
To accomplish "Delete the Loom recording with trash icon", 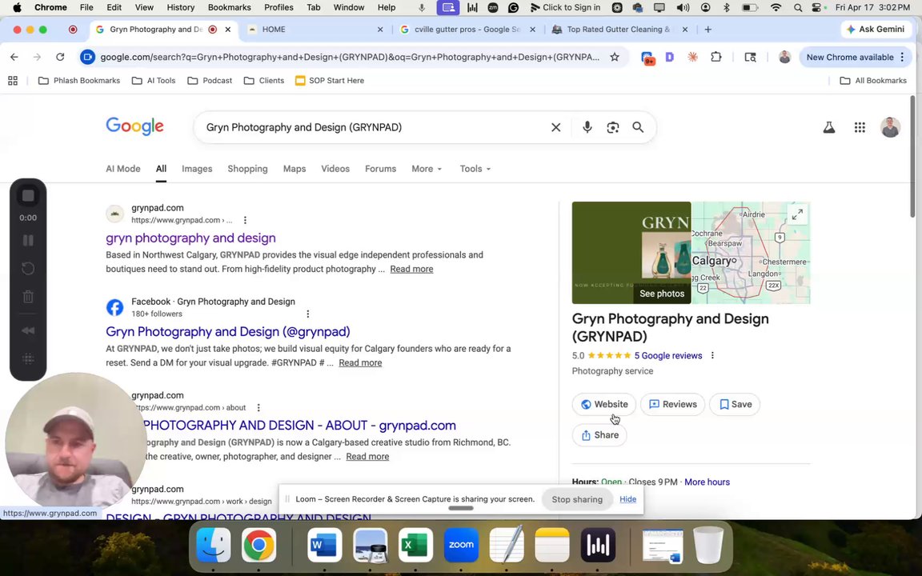I will [28, 297].
